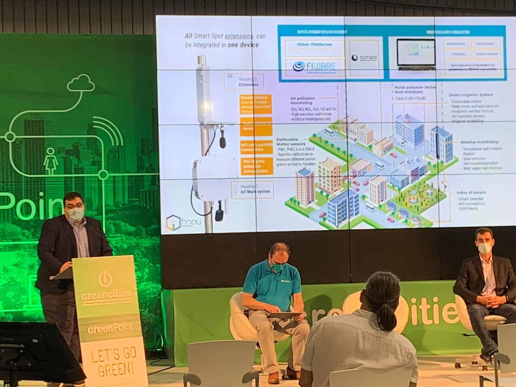Switch to the Indicators & Data Visualization tab

(448, 32)
